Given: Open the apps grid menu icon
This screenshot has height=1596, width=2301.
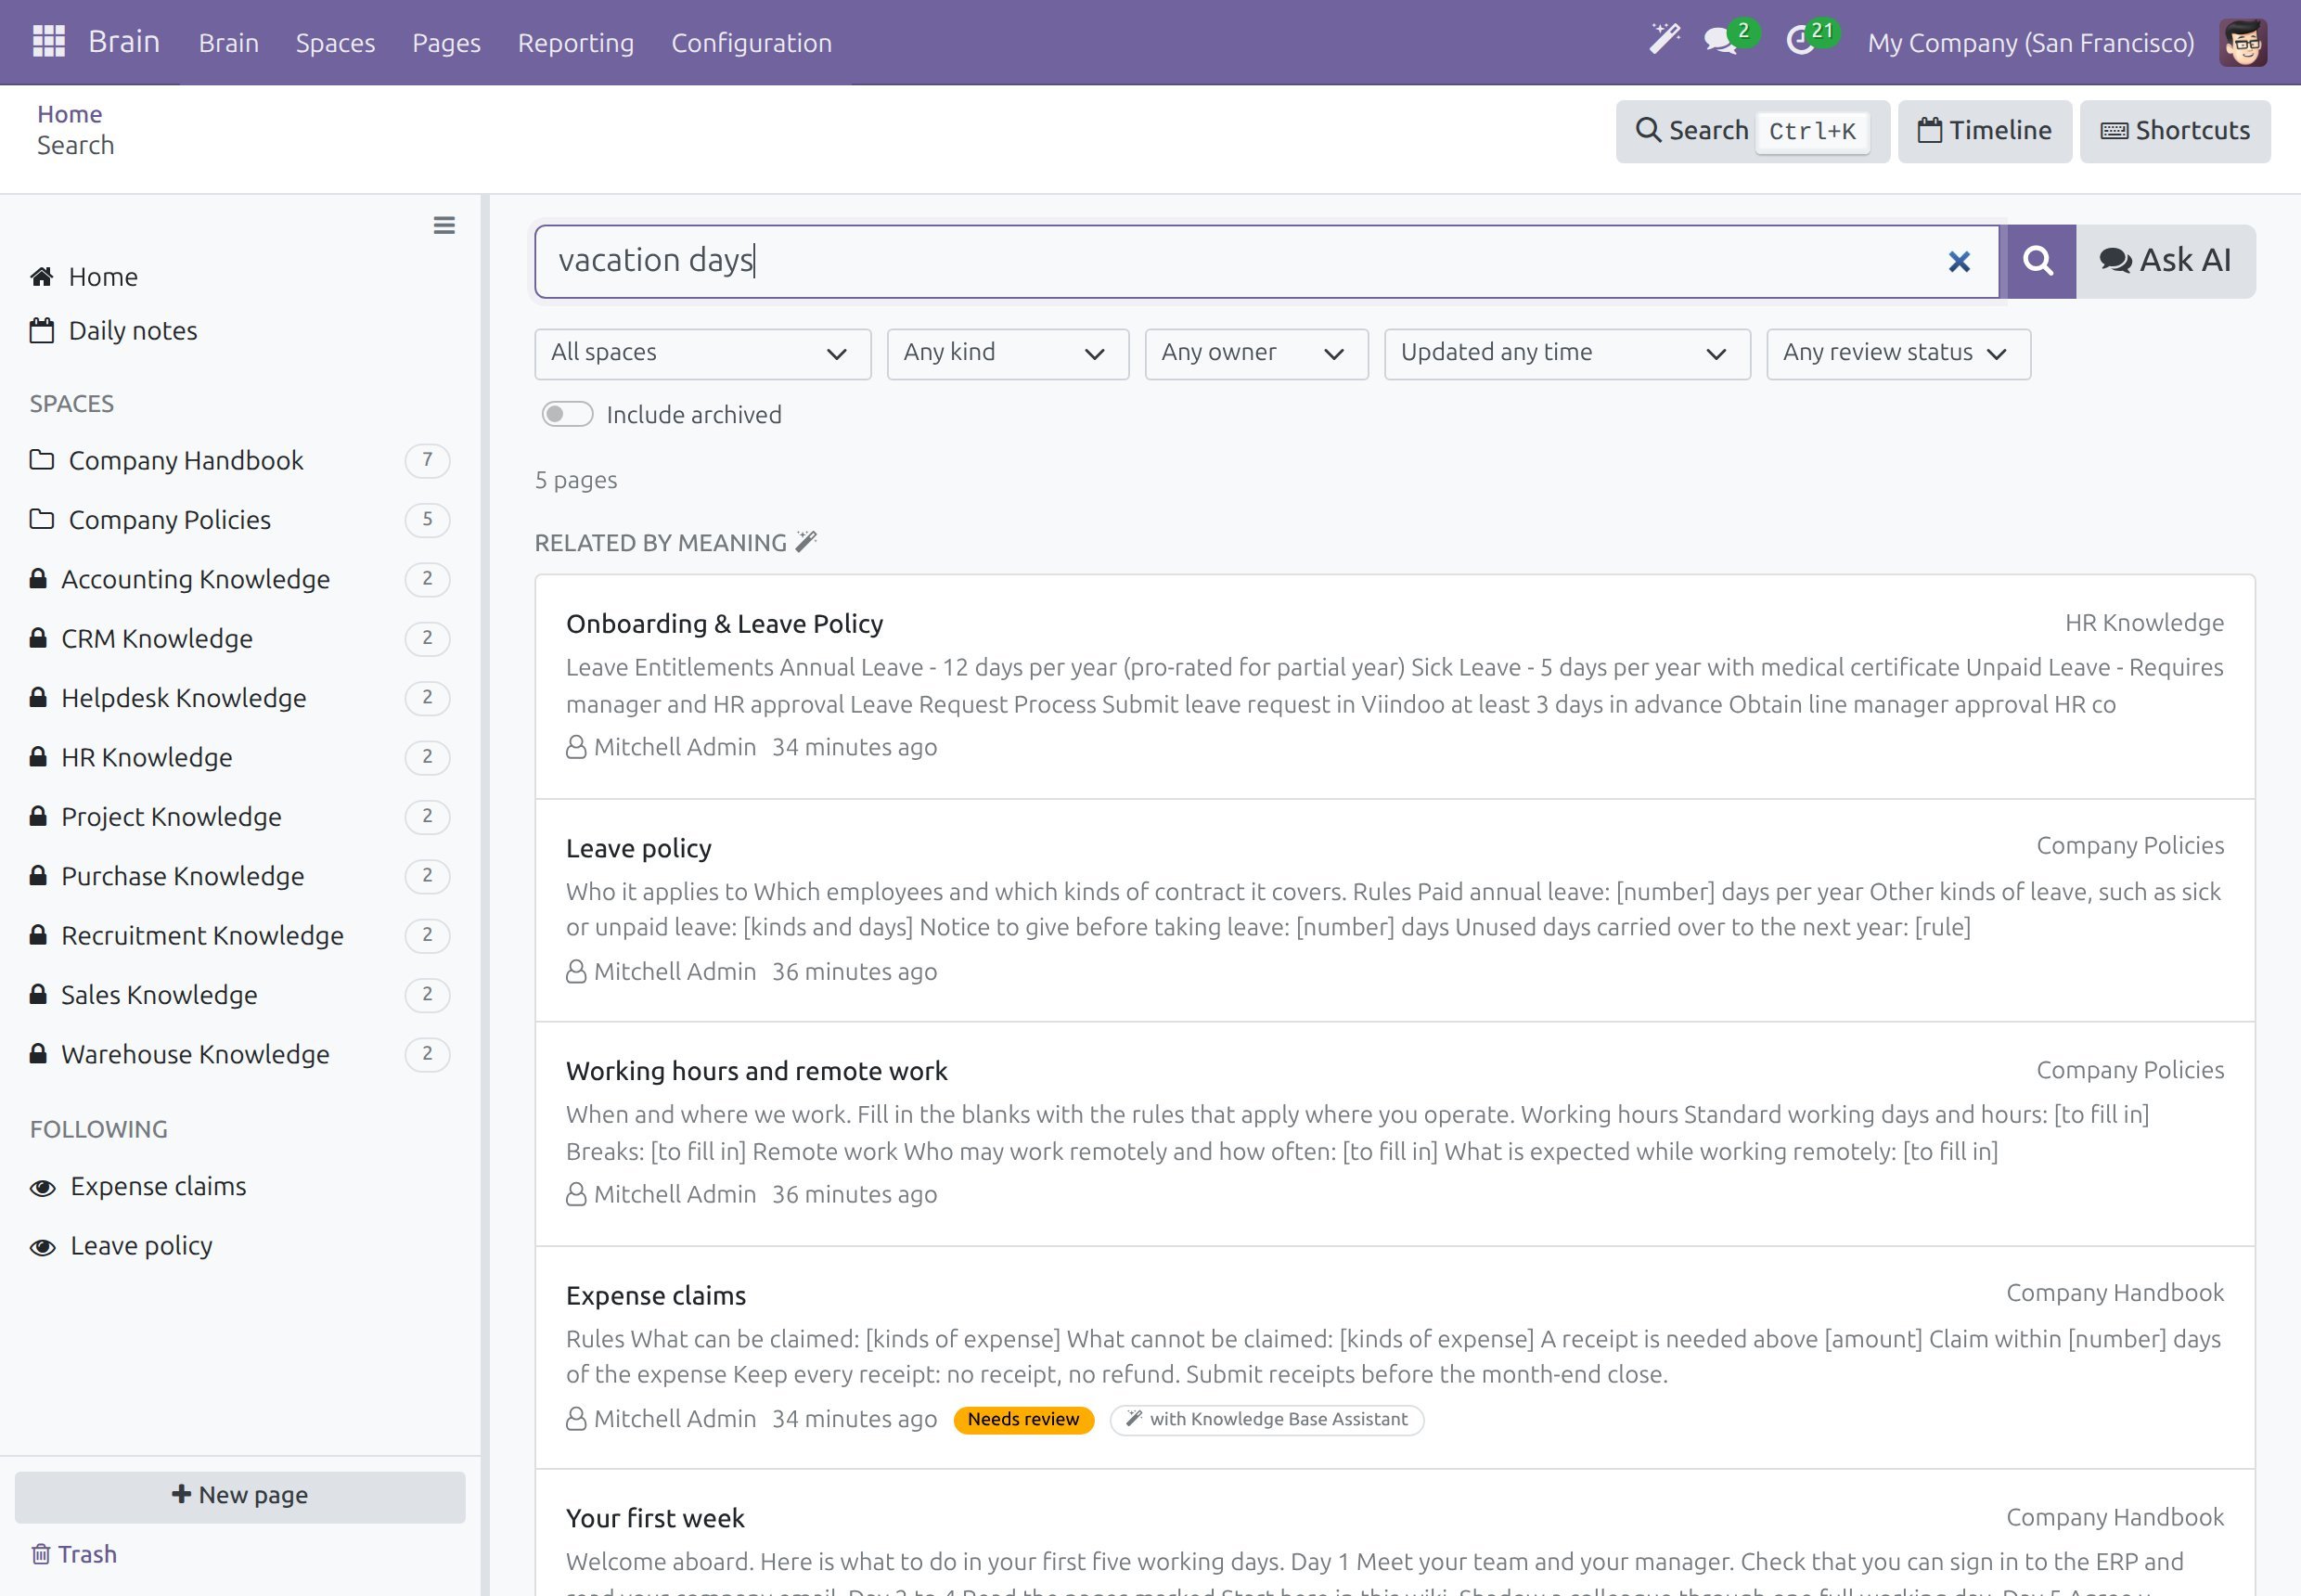Looking at the screenshot, I should tap(49, 42).
